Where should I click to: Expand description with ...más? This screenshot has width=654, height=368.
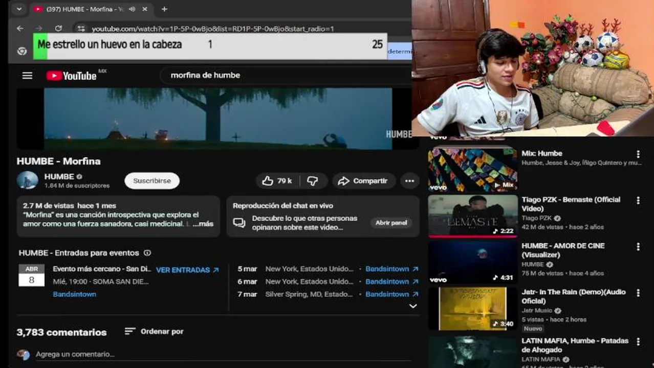(x=204, y=224)
